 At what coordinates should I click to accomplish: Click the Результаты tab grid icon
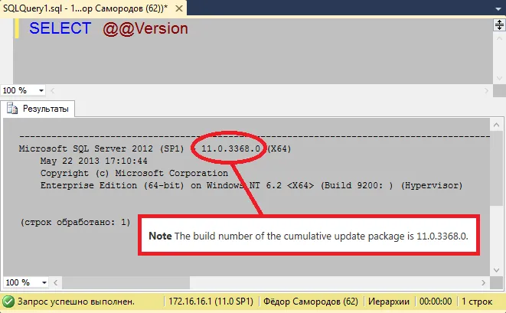12,109
